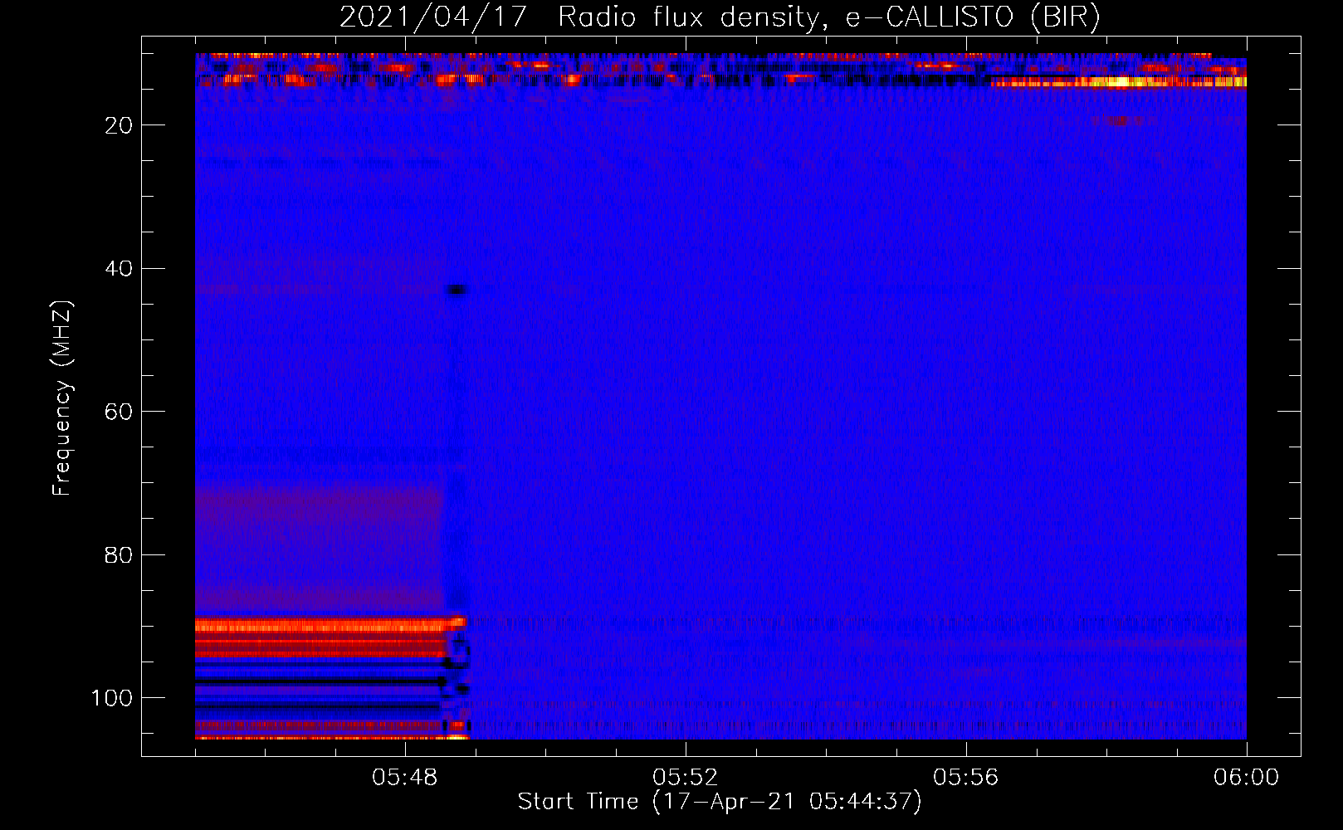Click the 05:48 time tick label
The image size is (1343, 830).
pos(405,778)
